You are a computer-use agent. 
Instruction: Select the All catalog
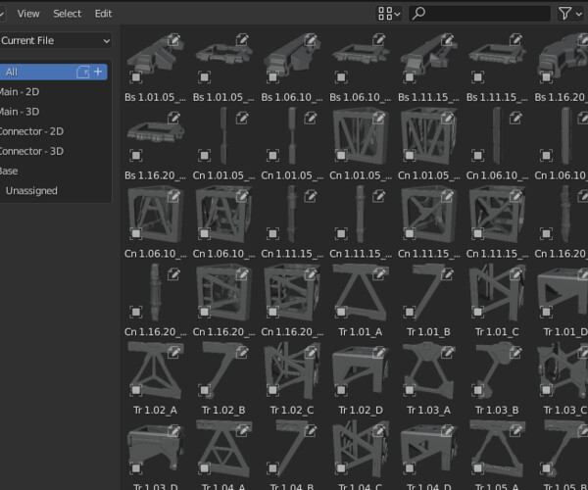point(53,72)
